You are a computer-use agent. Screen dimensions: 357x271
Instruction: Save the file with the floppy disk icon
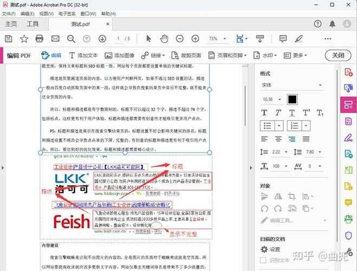point(9,38)
